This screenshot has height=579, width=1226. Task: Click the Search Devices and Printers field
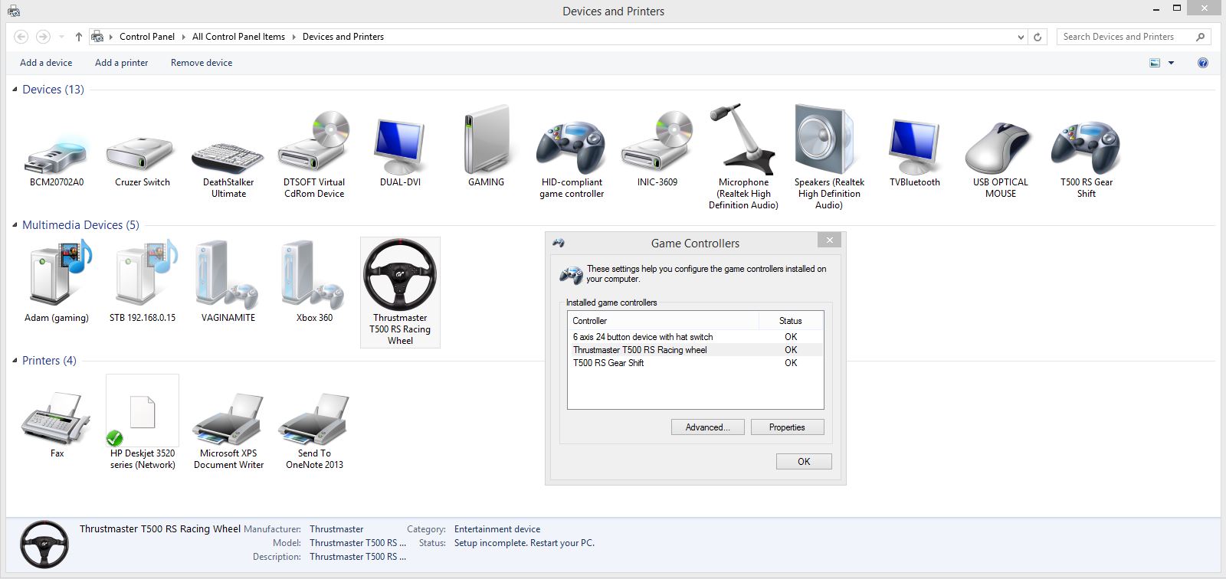pyautogui.click(x=1133, y=37)
